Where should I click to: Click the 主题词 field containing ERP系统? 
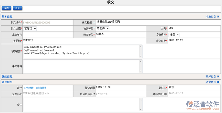point(84,41)
